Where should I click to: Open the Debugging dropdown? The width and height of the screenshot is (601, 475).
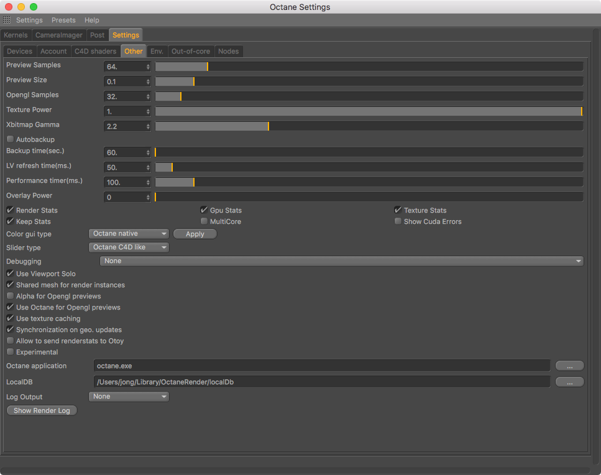[x=341, y=261]
